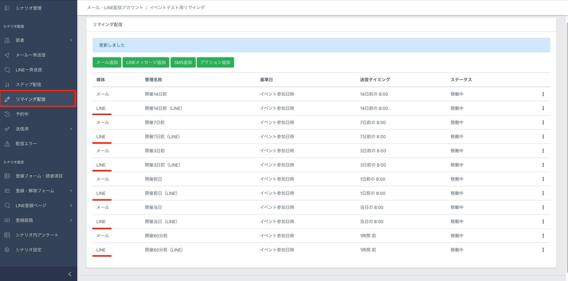Click the speech bubble icon for LINE一斉送信

click(7, 70)
